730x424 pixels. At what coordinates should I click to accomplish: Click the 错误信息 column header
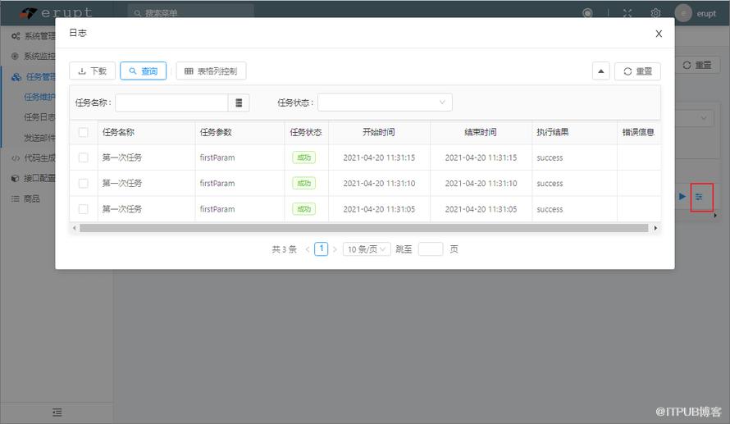point(638,132)
